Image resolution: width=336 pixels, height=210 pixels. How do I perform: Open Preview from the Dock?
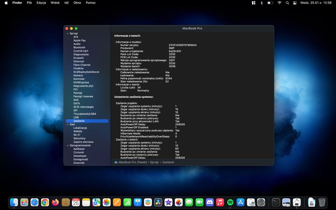286,202
